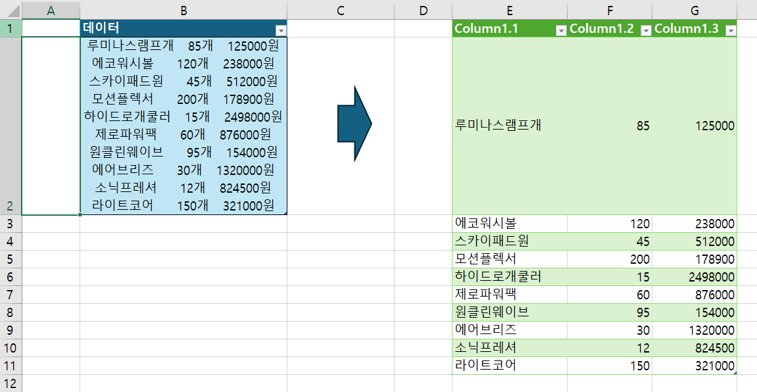Image resolution: width=757 pixels, height=392 pixels.
Task: Open the Column1.1 filter dropdown
Action: point(561,30)
